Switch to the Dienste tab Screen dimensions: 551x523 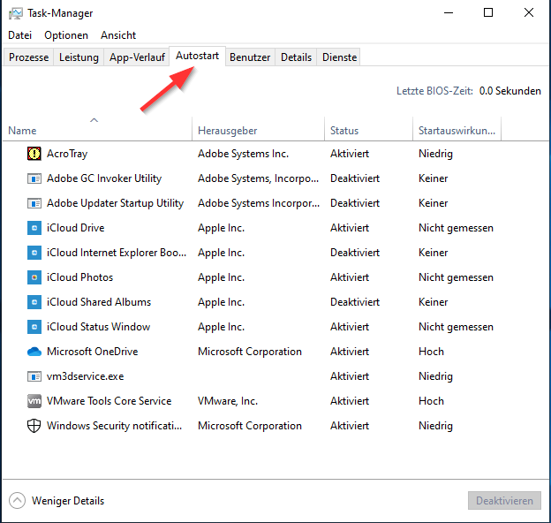[x=340, y=57]
